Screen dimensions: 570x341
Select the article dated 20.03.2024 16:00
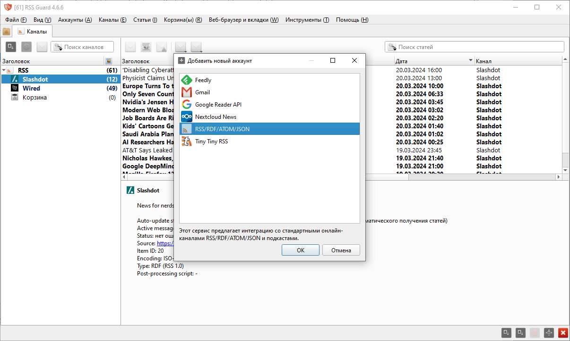[419, 70]
